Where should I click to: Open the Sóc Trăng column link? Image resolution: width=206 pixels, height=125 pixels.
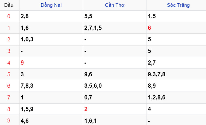(x=178, y=5)
